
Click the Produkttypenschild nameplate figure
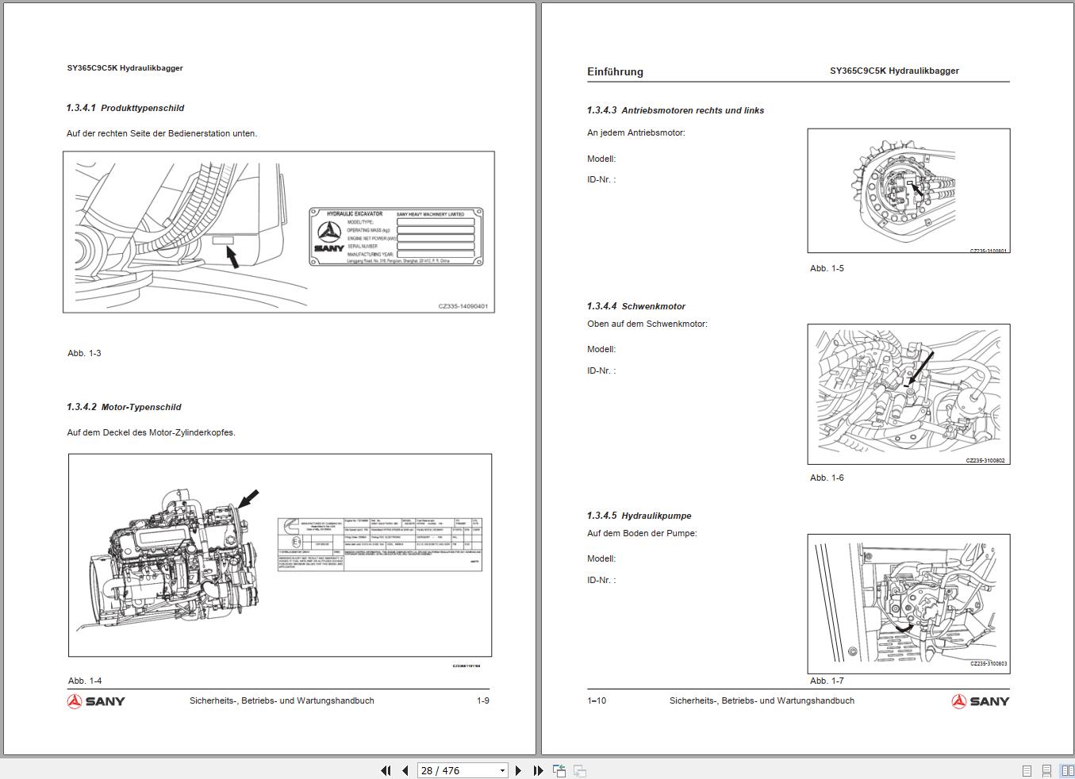click(x=278, y=232)
